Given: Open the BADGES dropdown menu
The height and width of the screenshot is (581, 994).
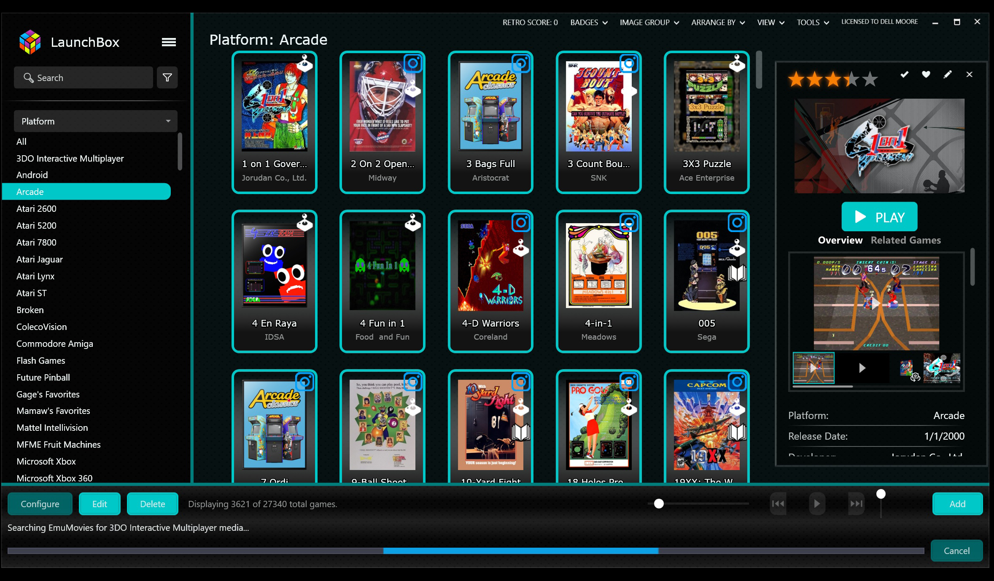Looking at the screenshot, I should point(589,22).
